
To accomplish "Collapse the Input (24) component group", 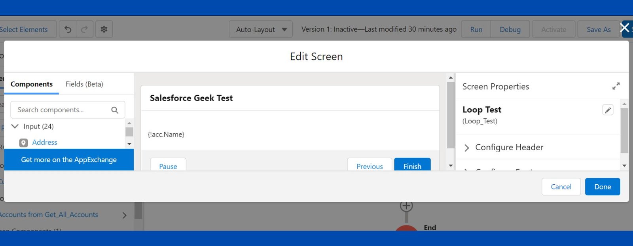I will point(15,127).
